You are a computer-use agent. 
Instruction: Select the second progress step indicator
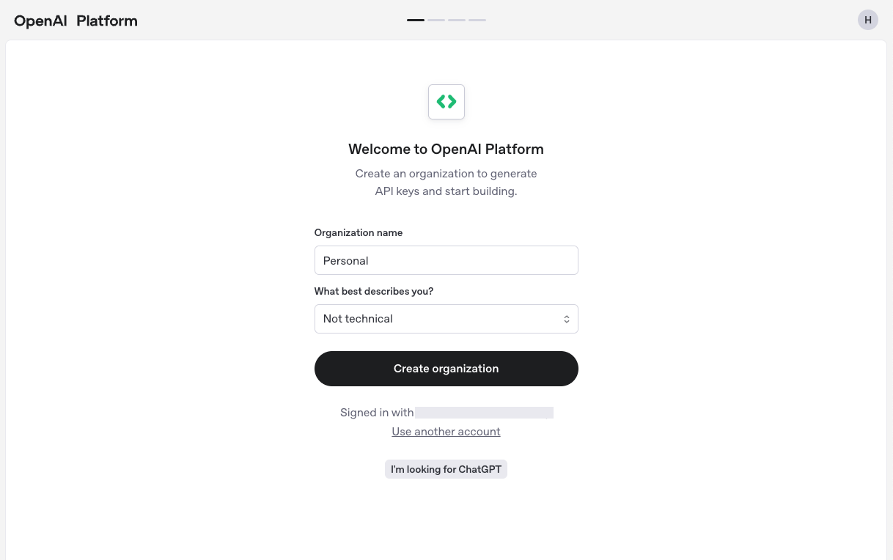436,20
